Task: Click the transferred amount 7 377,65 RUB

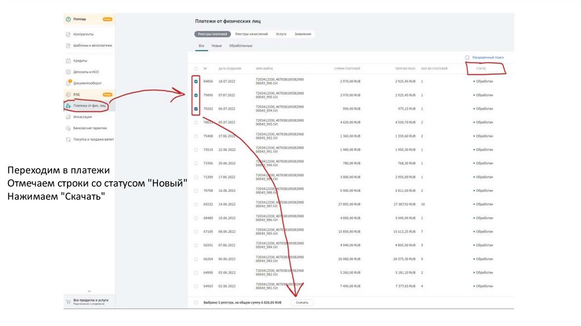Action: 405,286
